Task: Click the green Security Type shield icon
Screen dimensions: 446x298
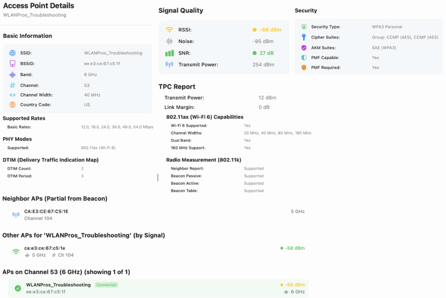Action: tap(304, 27)
